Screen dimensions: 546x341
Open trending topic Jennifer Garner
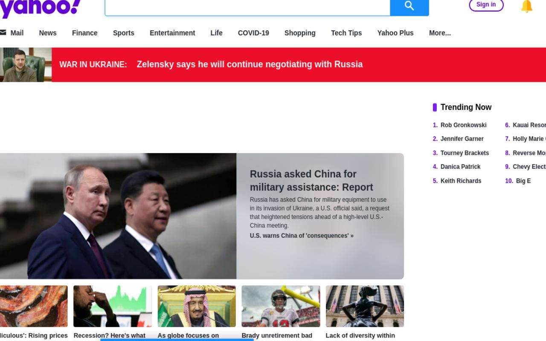[x=462, y=139]
